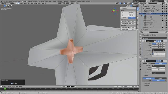The width and height of the screenshot is (168, 94).
Task: Toggle Bevel modifier viewport display icon
Action: tap(159, 61)
